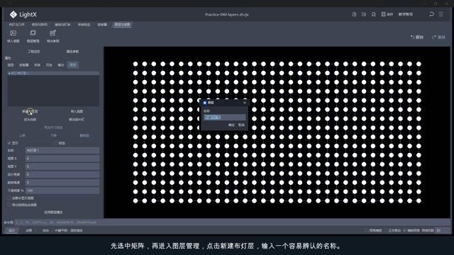Image resolution: width=454 pixels, height=255 pixels.
Task: Enable export video includes base map checkbox
Action: pos(9,205)
